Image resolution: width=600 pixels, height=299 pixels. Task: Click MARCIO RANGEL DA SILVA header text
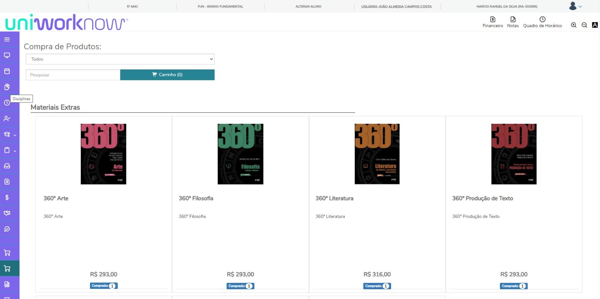(507, 6)
